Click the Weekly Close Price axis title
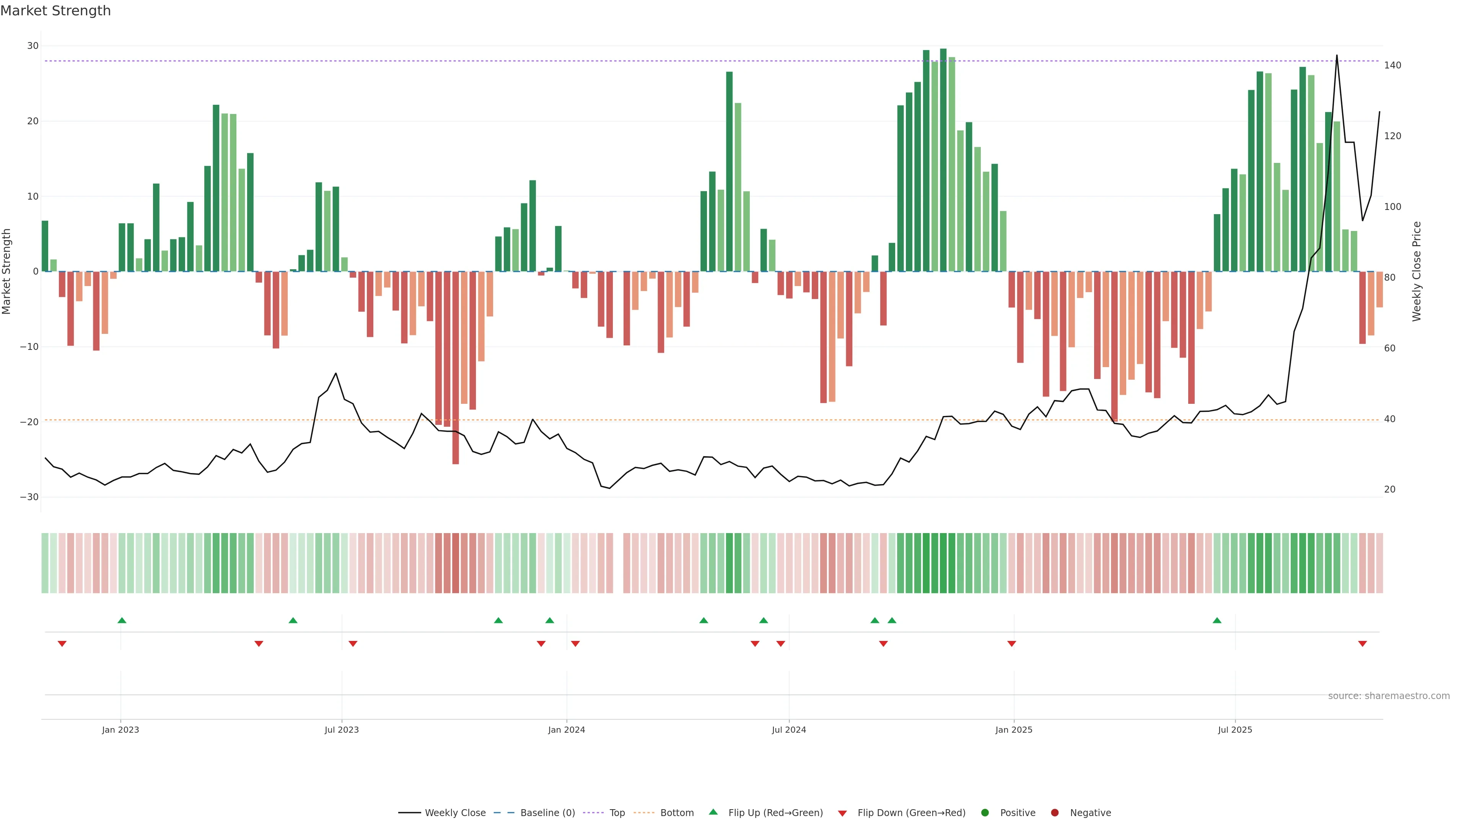Screen dimensions: 1469x826 pyautogui.click(x=1417, y=272)
